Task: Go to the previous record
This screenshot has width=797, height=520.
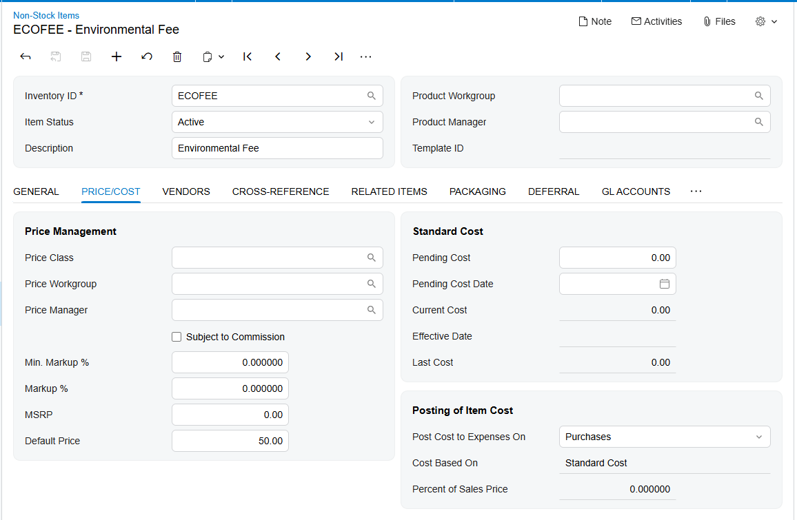Action: click(x=278, y=56)
